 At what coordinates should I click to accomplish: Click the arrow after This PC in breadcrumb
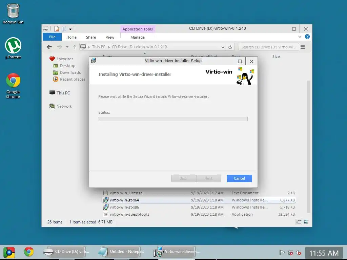[109, 47]
